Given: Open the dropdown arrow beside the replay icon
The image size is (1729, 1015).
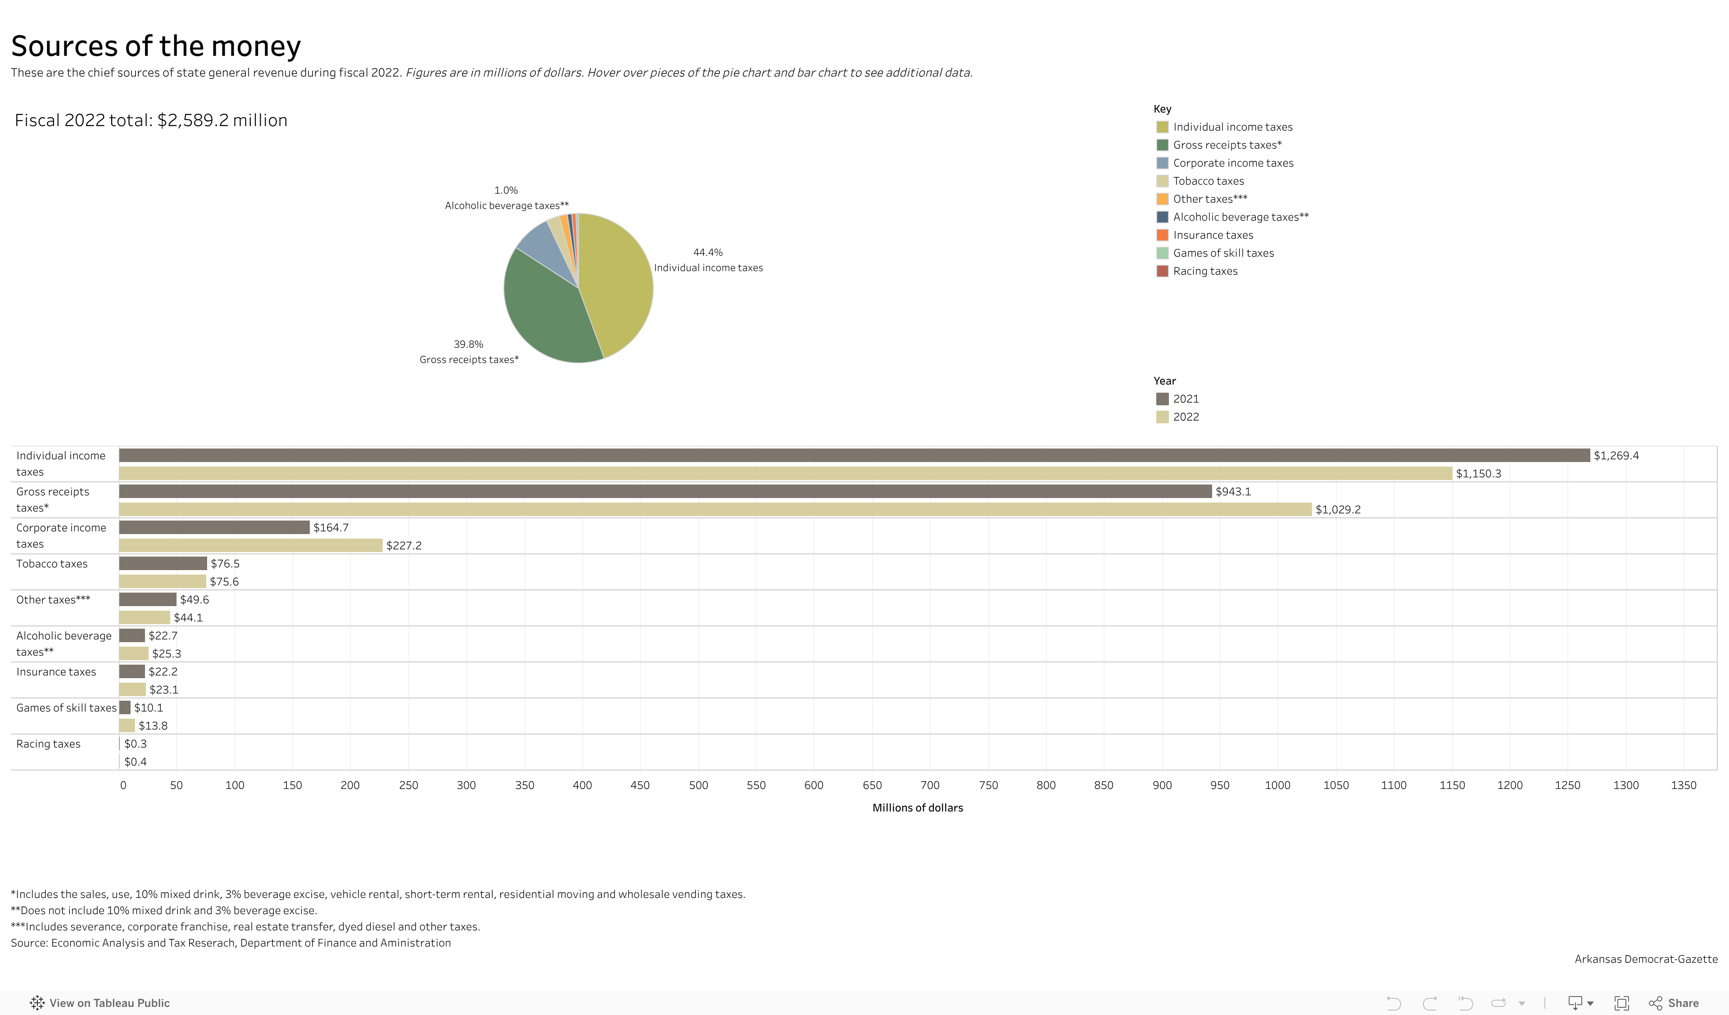Looking at the screenshot, I should (x=1522, y=1003).
